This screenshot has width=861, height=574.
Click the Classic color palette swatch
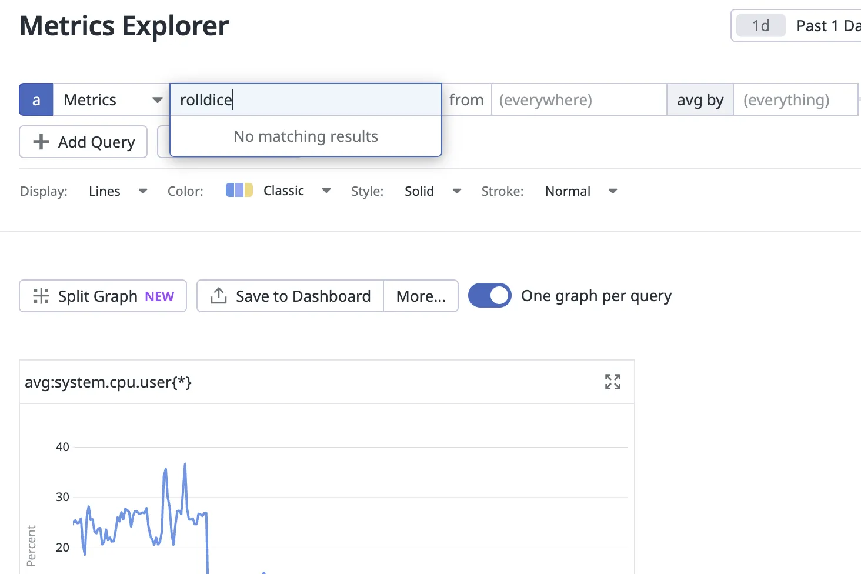(239, 190)
